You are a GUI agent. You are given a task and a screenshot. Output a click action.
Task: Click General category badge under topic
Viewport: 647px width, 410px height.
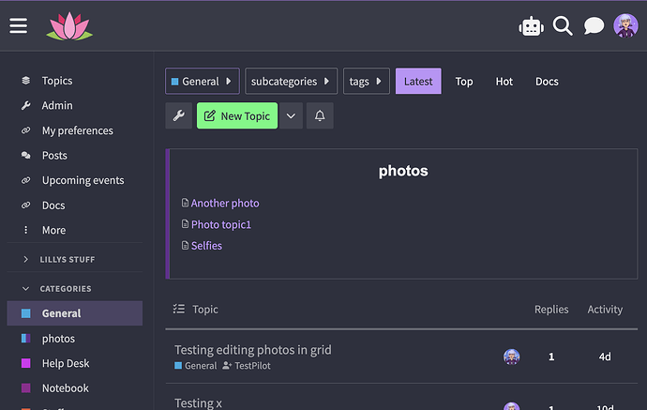pos(196,365)
